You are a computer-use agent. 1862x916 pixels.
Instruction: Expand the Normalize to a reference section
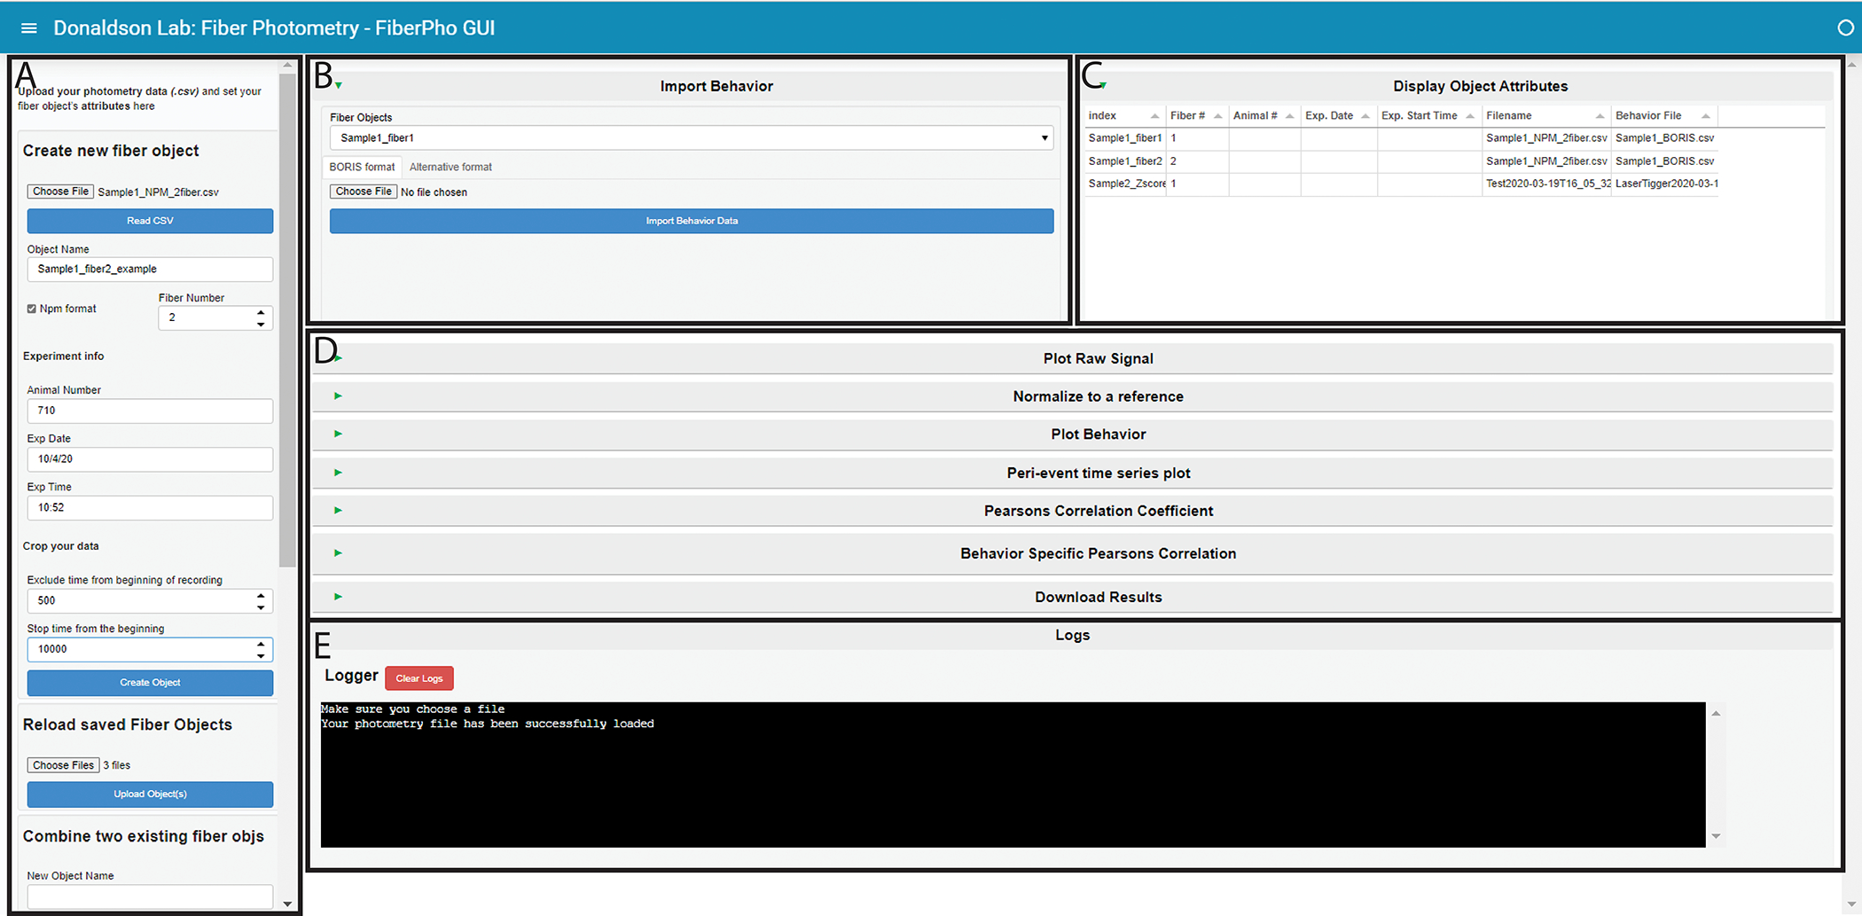tap(1072, 396)
